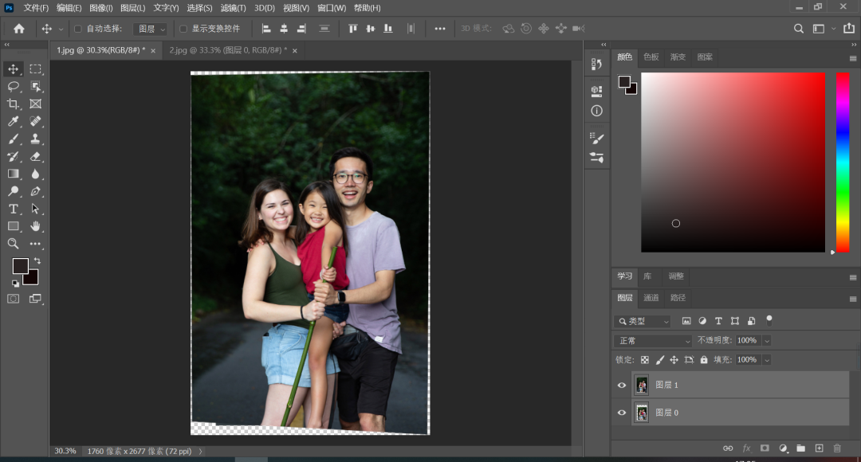The height and width of the screenshot is (462, 861).
Task: Open the 文件(F) menu
Action: pos(36,8)
